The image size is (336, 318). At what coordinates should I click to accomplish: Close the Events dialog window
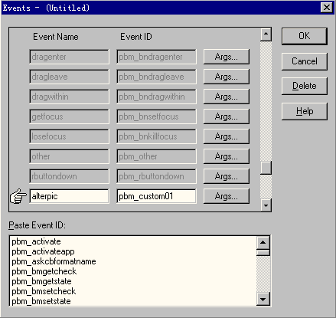(x=327, y=8)
